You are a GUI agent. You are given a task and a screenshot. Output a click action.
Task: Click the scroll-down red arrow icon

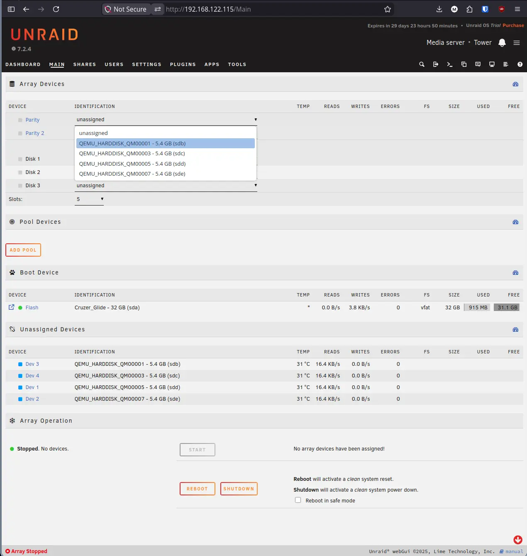click(518, 540)
